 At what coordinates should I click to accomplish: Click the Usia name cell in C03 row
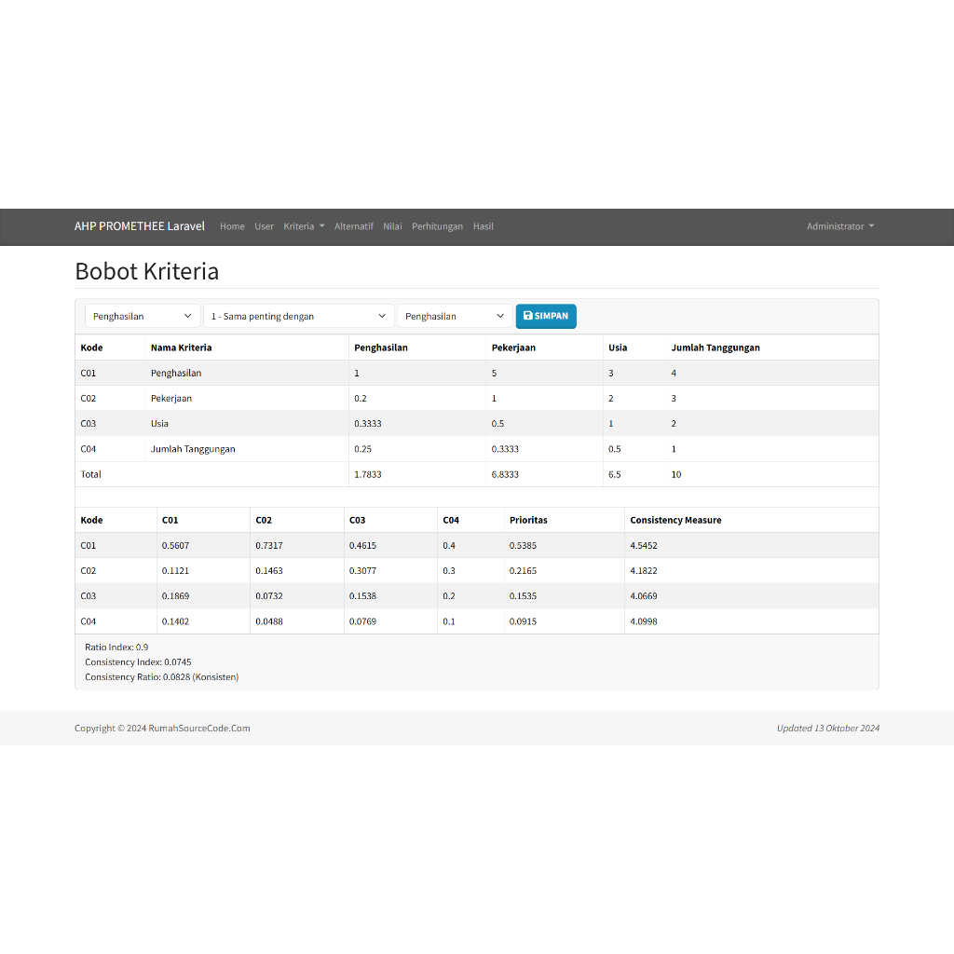tap(159, 424)
